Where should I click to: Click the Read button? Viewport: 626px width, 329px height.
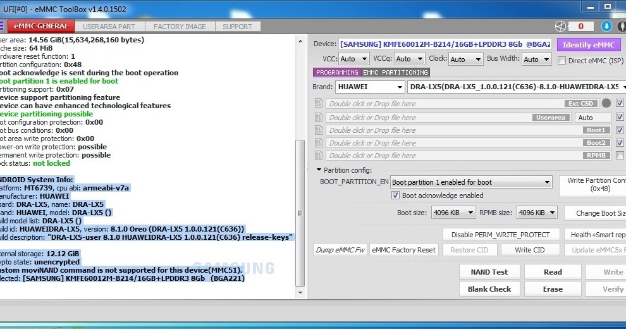[553, 272]
